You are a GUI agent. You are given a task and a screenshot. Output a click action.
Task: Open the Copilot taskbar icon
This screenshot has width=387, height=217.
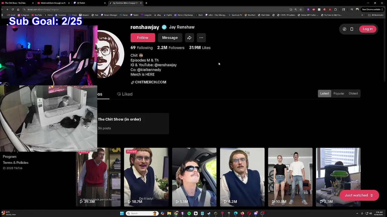pyautogui.click(x=162, y=213)
